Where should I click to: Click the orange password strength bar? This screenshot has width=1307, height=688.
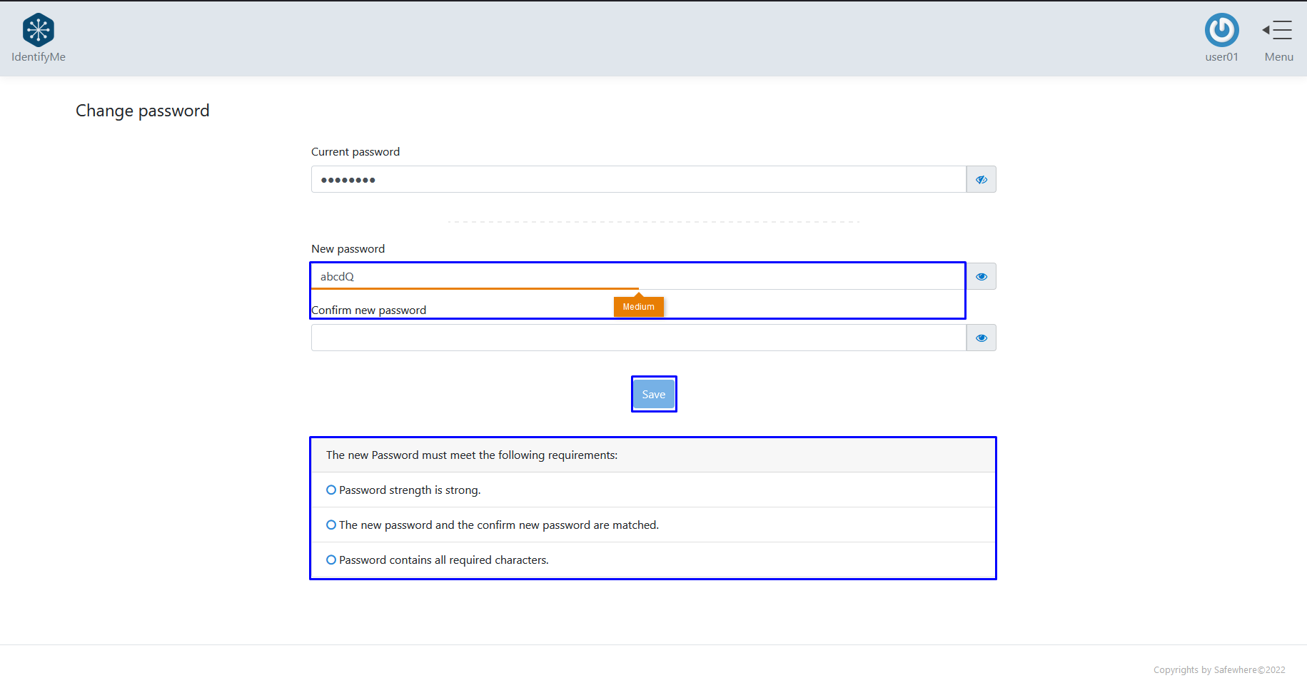475,288
